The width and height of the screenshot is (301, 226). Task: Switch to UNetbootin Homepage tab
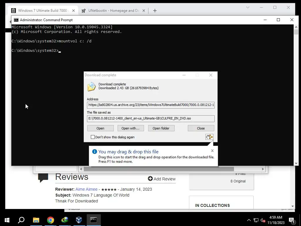(114, 11)
